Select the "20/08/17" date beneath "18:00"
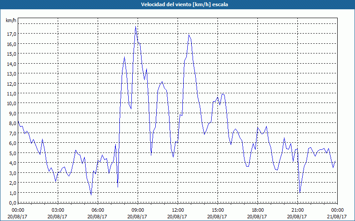355x221 pixels. point(257,217)
